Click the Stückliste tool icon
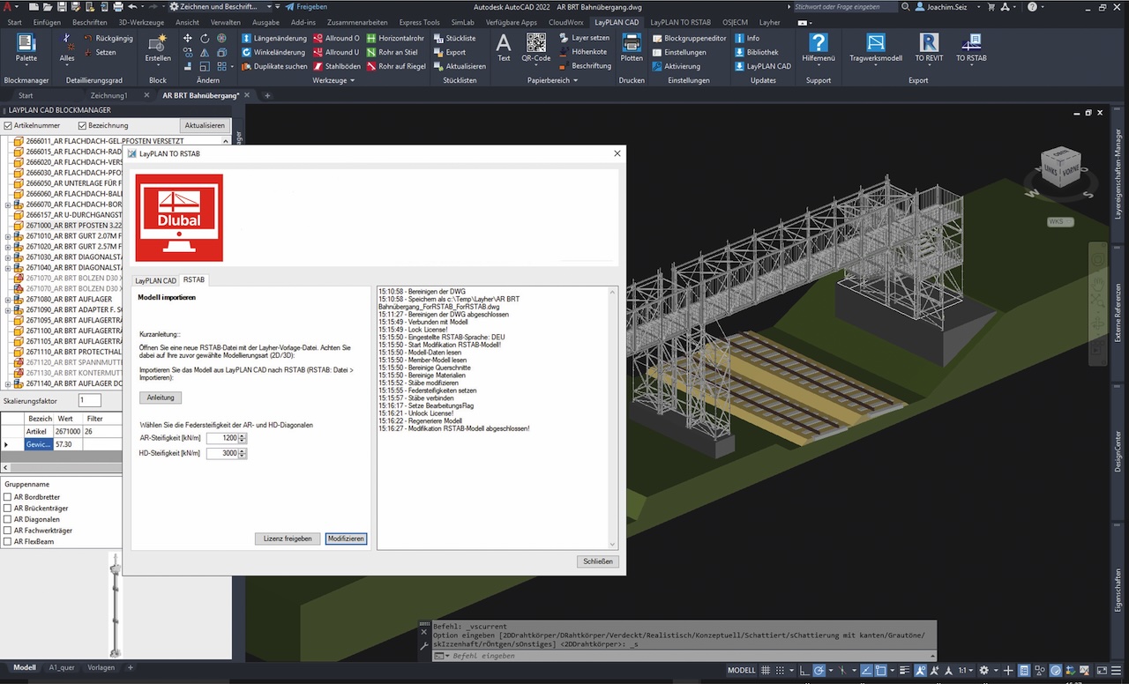The height and width of the screenshot is (684, 1129). coord(438,39)
